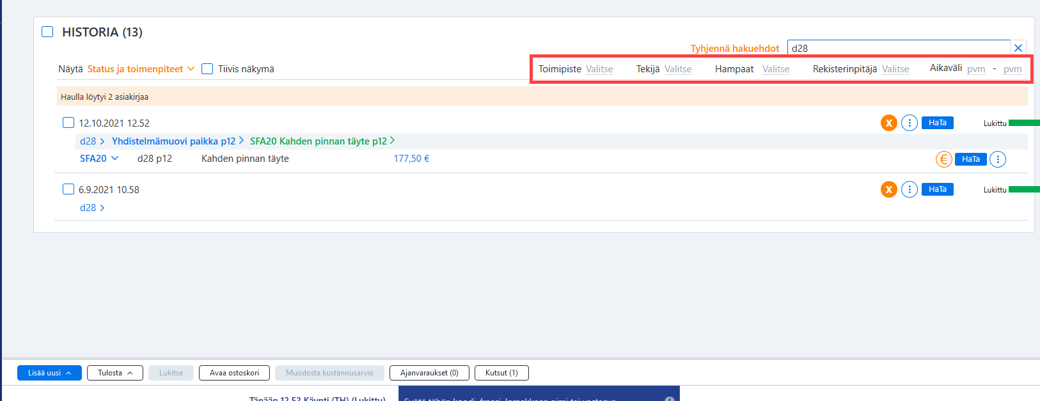The image size is (1040, 401).
Task: Click the HaTa badge on the SFA20 row
Action: click(970, 159)
